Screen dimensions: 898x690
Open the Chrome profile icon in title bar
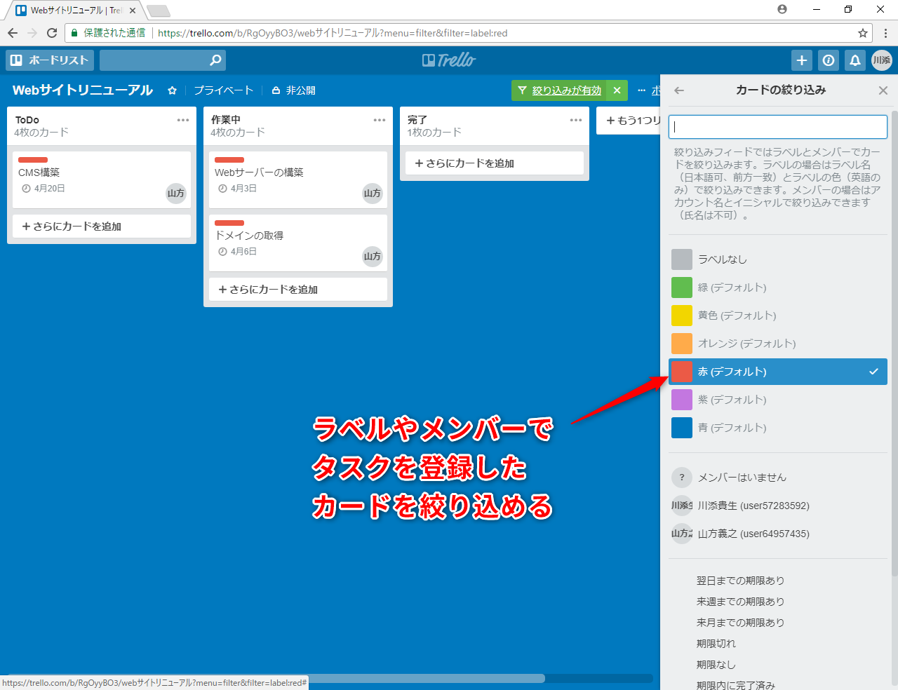(x=782, y=9)
